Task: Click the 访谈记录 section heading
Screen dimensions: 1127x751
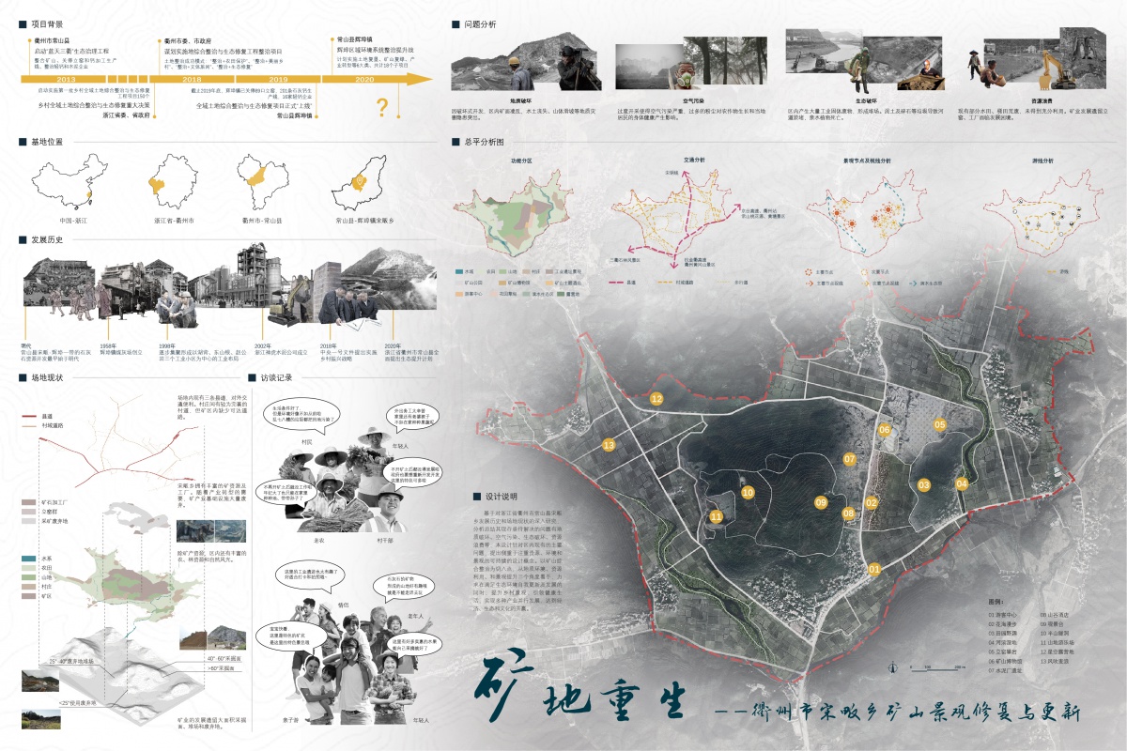Action: click(x=277, y=378)
